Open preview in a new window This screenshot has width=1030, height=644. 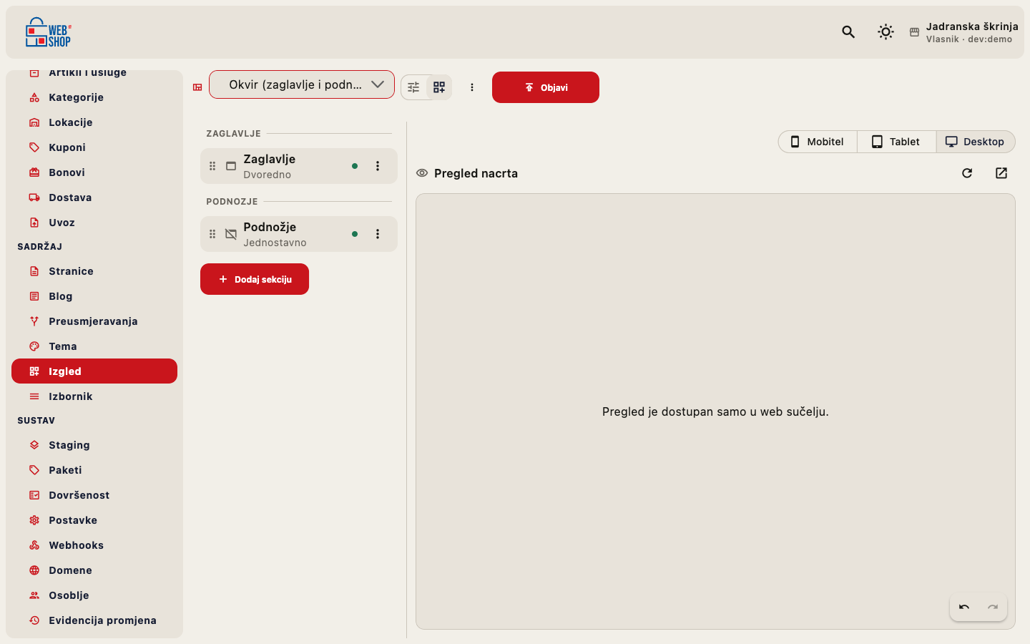tap(1001, 173)
